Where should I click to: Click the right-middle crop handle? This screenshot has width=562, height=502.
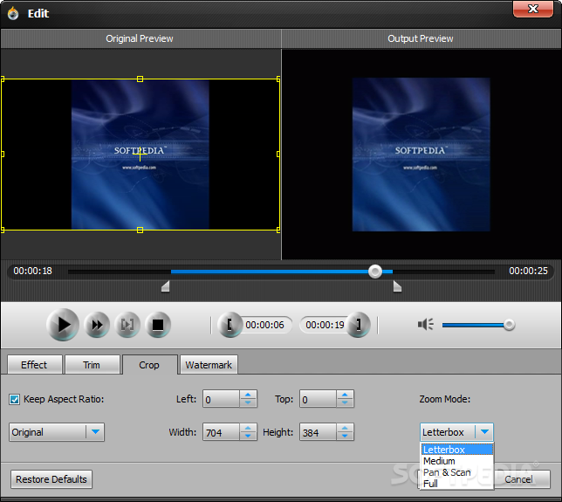(278, 155)
